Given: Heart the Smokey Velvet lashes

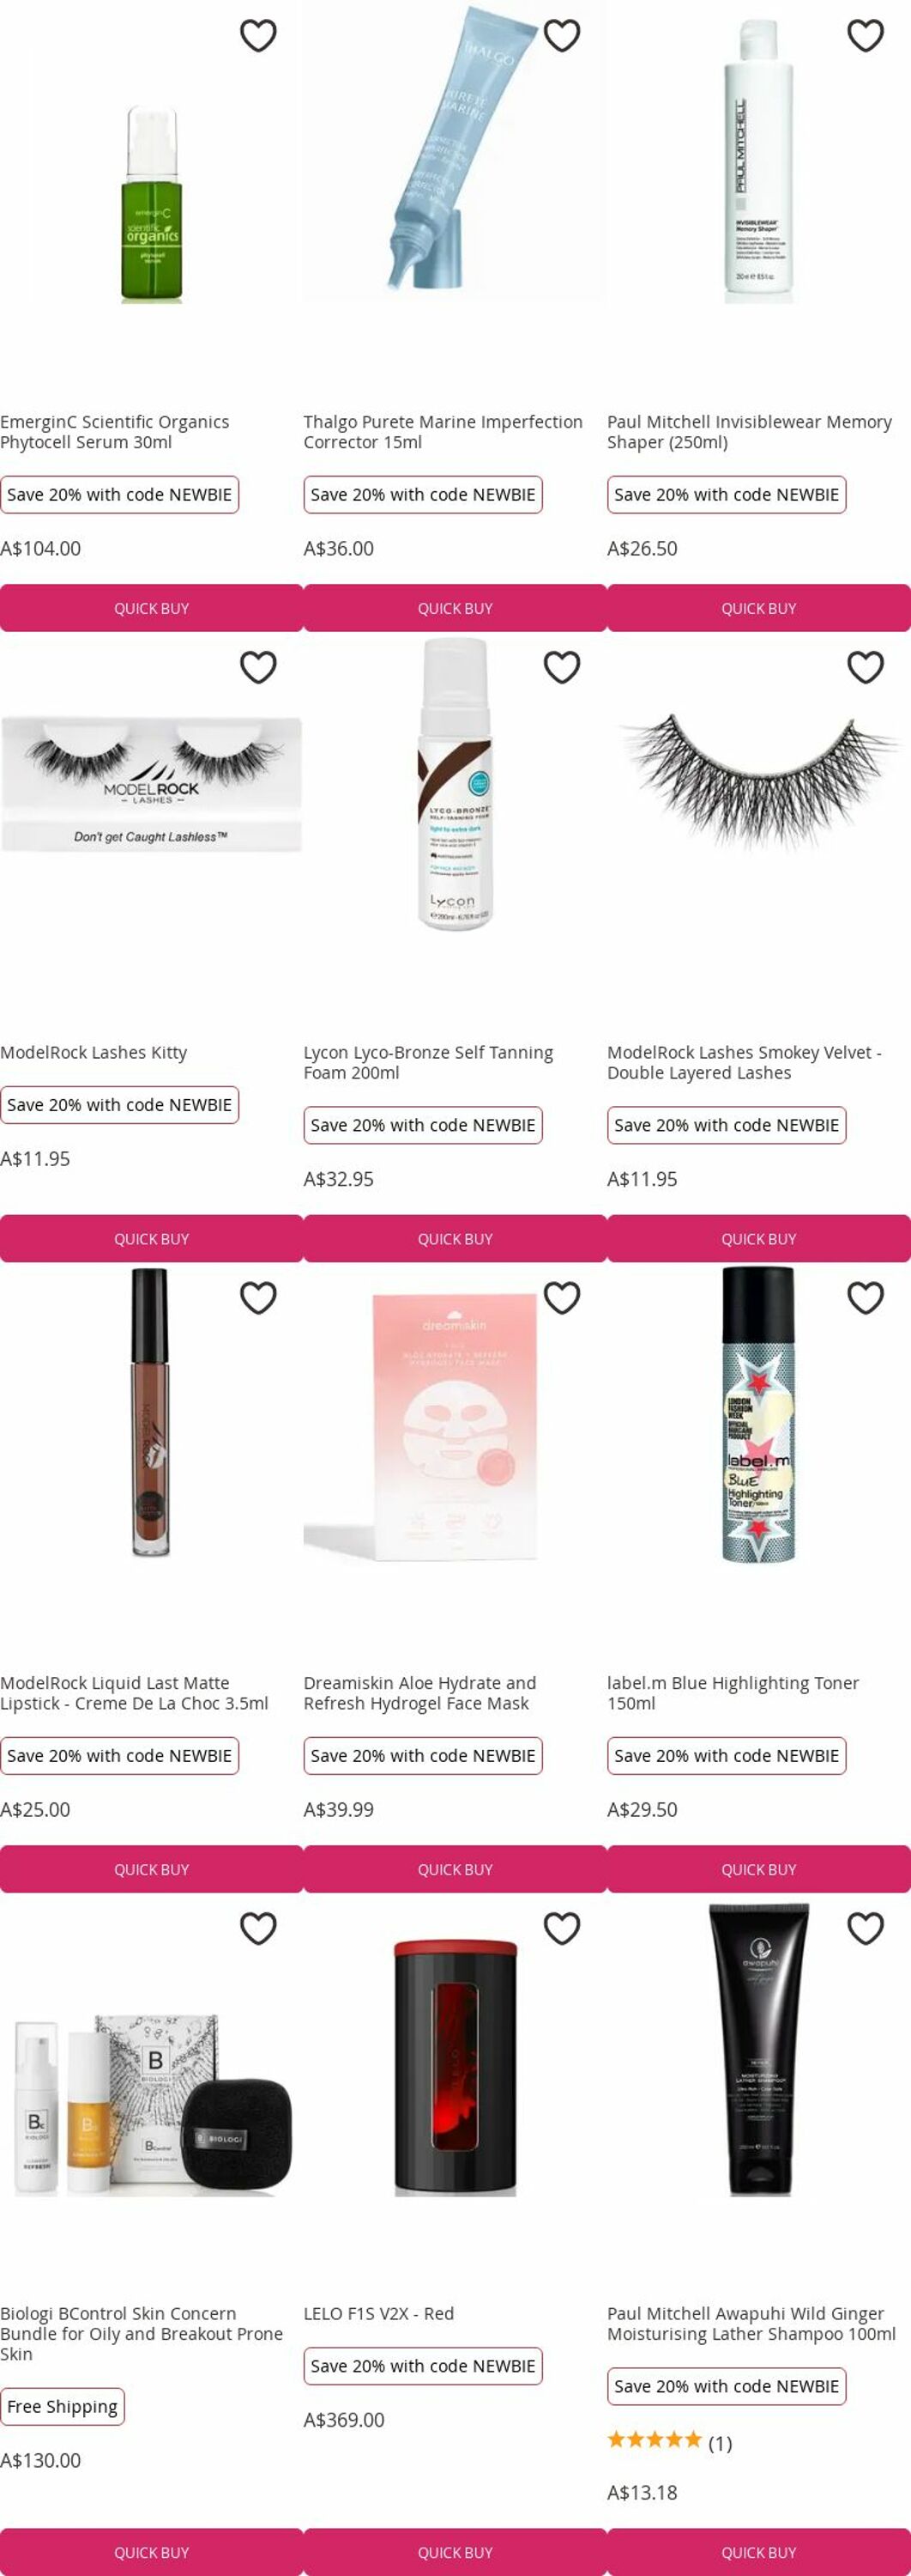Looking at the screenshot, I should pos(865,667).
